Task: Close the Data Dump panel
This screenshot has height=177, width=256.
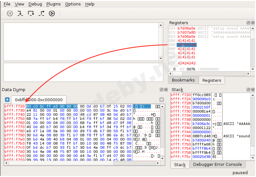Action: [166, 90]
